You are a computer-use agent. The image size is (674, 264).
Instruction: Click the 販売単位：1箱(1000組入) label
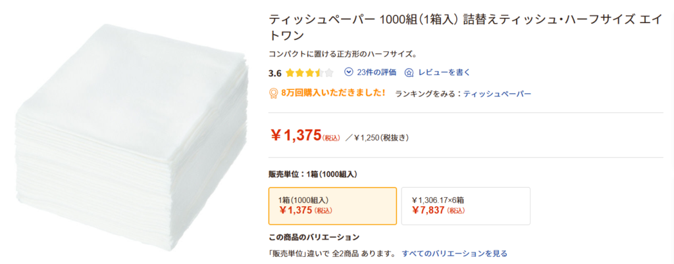pos(313,174)
